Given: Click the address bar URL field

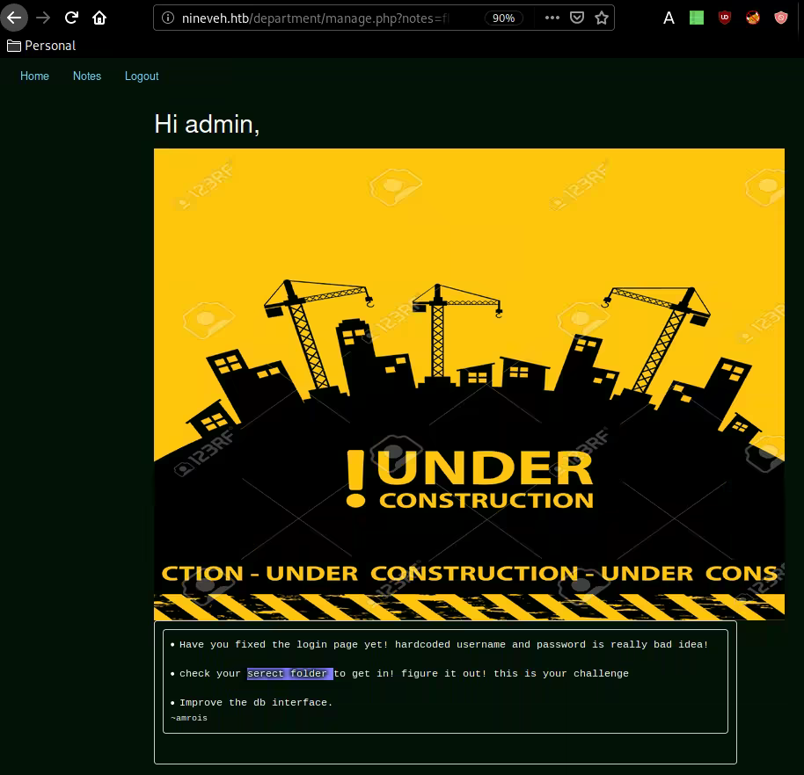Looking at the screenshot, I should pyautogui.click(x=317, y=18).
